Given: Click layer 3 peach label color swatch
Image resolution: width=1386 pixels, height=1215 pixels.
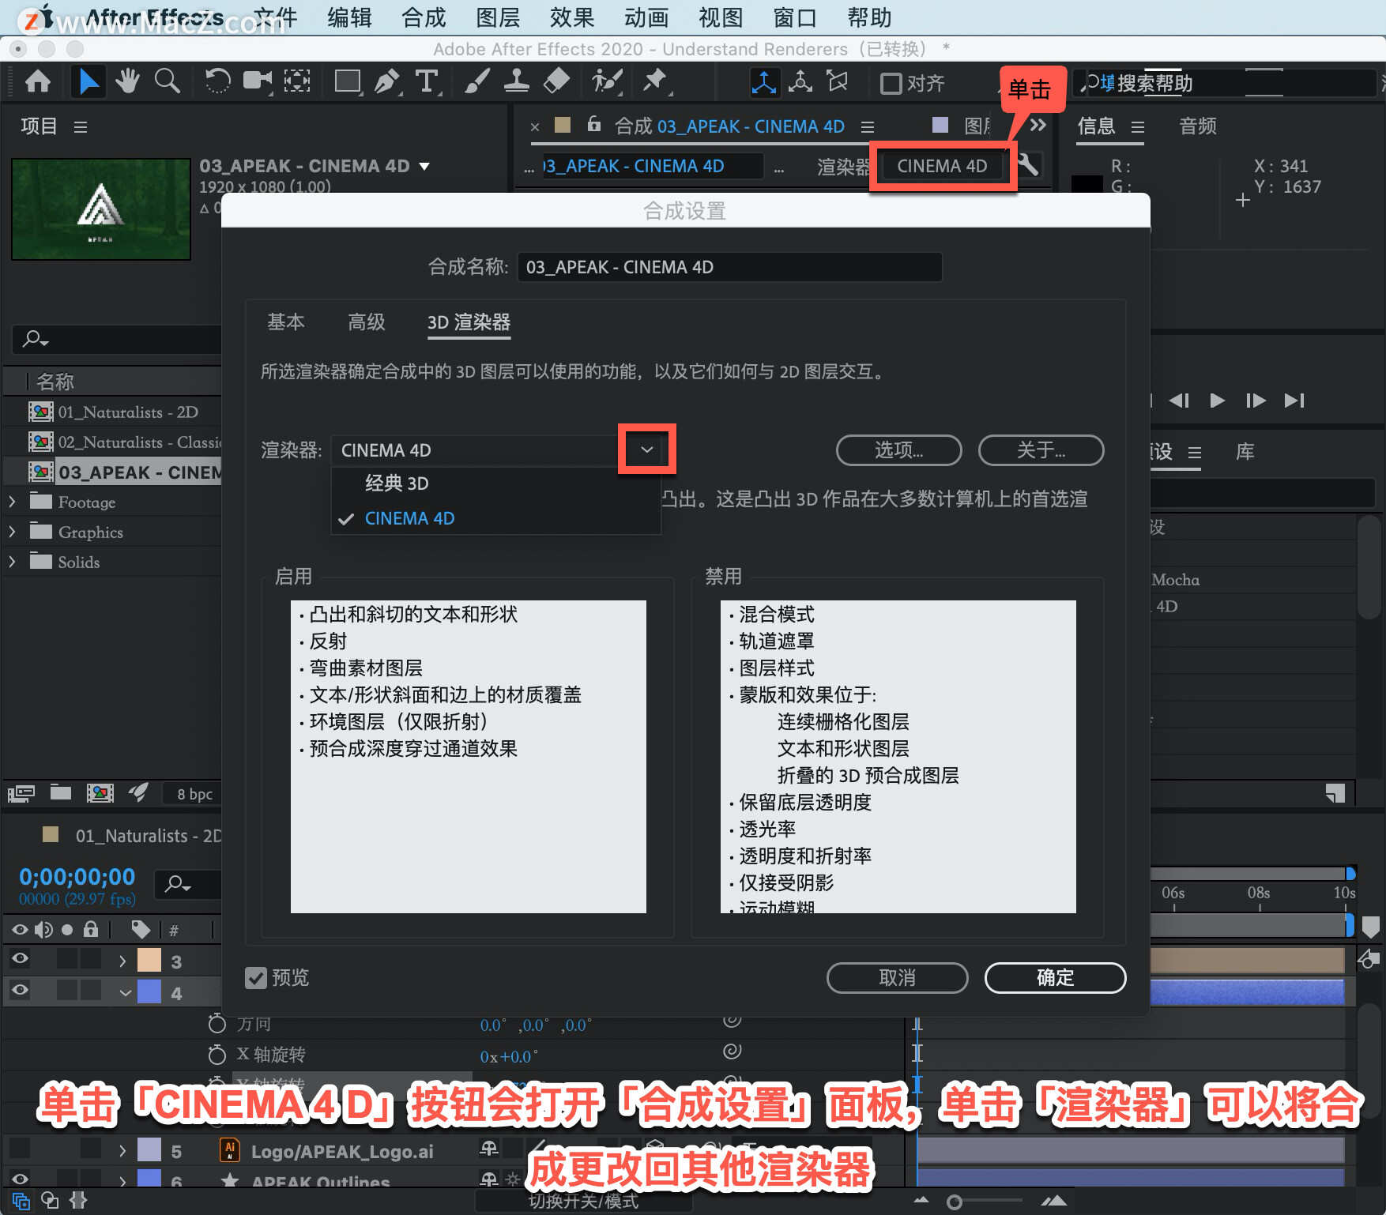Looking at the screenshot, I should tap(149, 960).
